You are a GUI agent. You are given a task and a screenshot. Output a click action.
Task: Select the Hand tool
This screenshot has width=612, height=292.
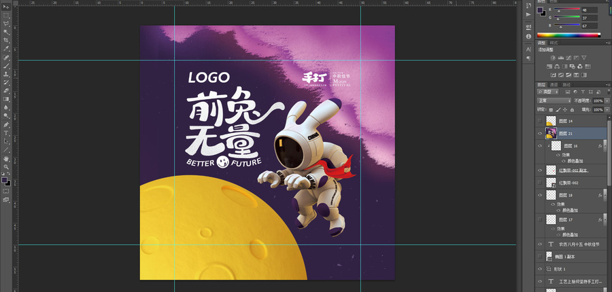(6, 159)
